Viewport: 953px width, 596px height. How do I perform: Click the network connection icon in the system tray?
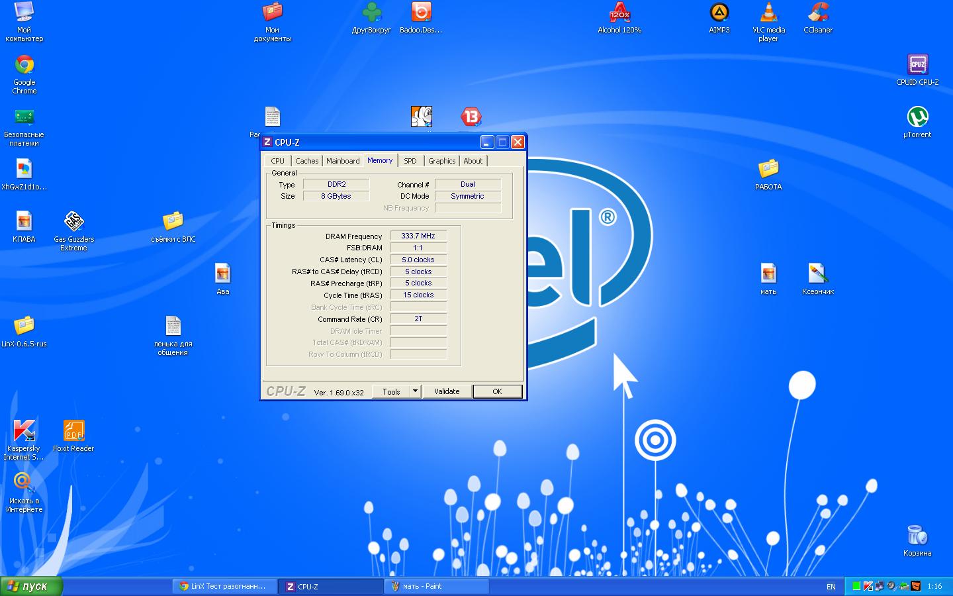click(x=880, y=586)
